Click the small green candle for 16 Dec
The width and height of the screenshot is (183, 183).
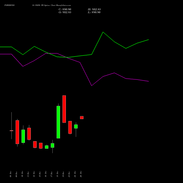click(46, 147)
